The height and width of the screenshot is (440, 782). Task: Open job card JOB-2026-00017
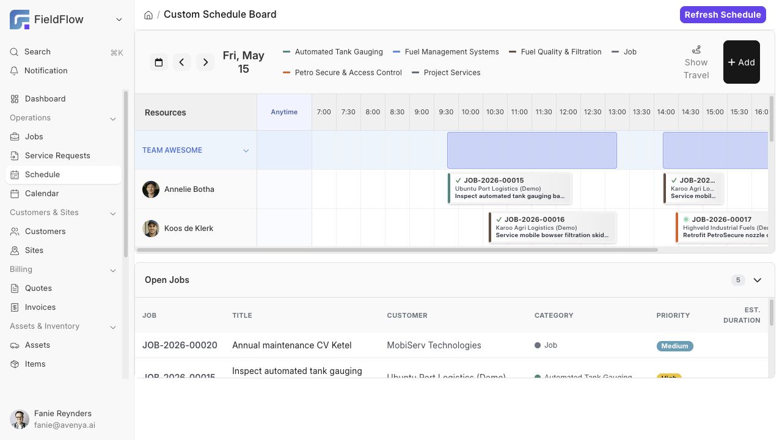[722, 227]
